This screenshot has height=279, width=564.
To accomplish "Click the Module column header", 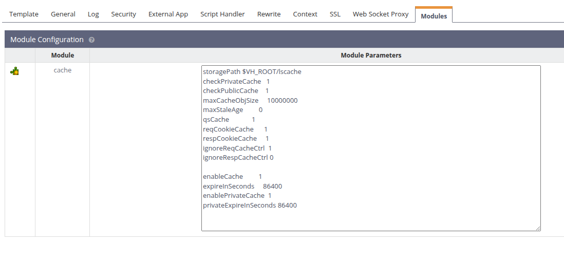I will click(x=63, y=55).
